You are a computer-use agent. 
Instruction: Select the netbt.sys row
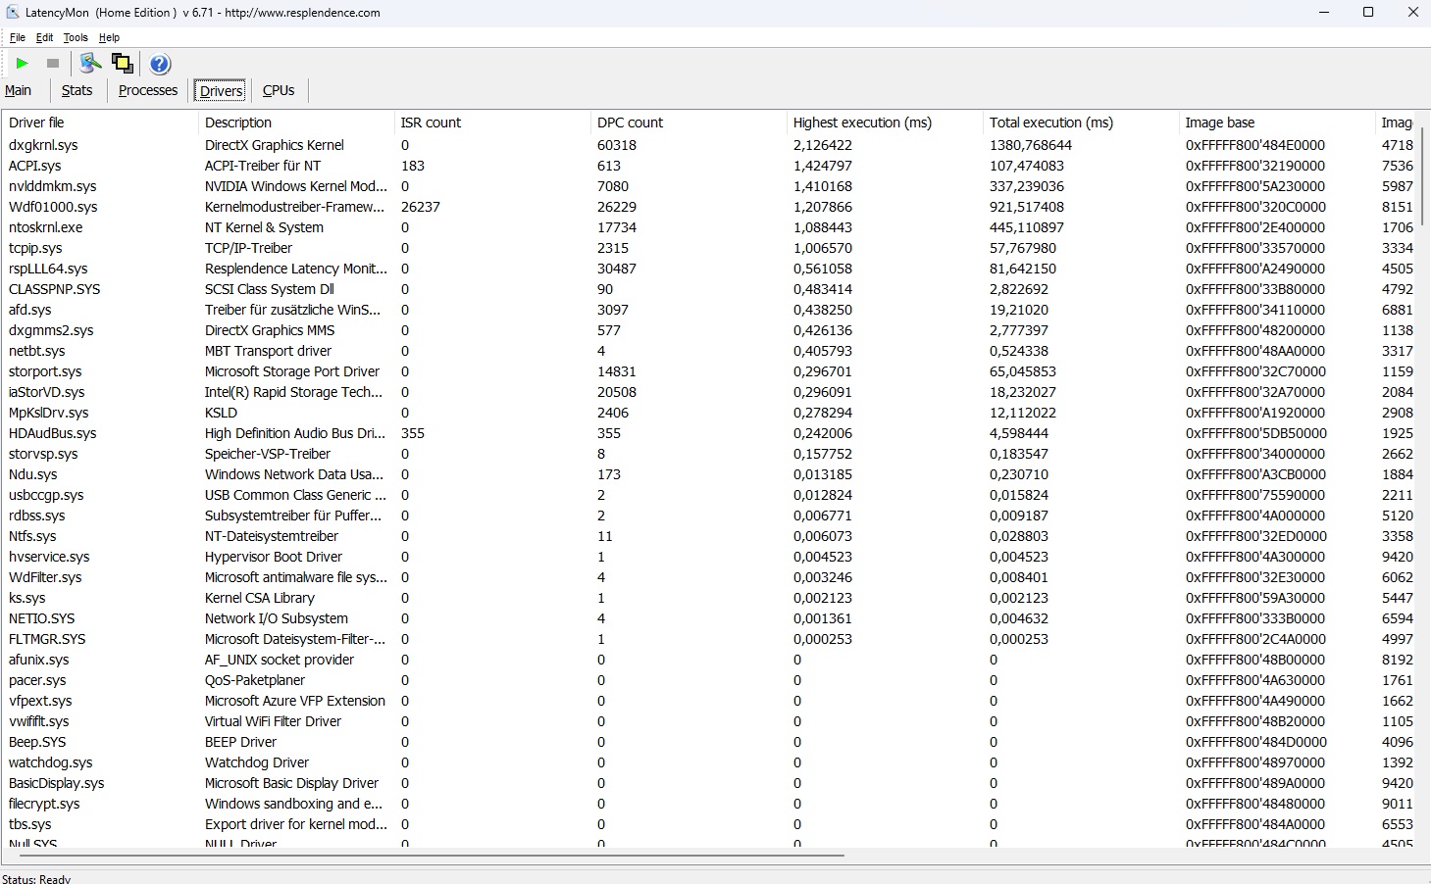click(710, 351)
